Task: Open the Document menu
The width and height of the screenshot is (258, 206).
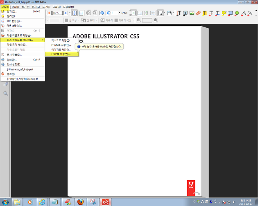Action: coord(36,7)
